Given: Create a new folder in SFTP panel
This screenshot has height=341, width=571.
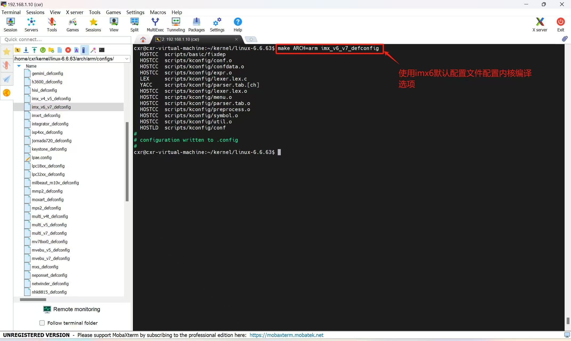Looking at the screenshot, I should [51, 50].
